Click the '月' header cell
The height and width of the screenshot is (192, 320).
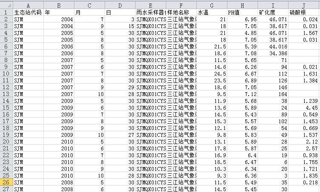pyautogui.click(x=89, y=12)
